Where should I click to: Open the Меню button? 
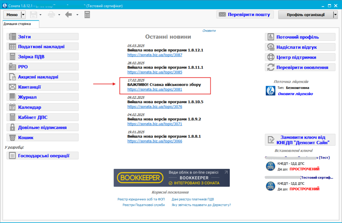pos(12,15)
